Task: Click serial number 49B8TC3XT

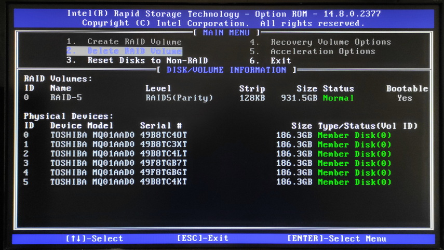Action: 164,144
